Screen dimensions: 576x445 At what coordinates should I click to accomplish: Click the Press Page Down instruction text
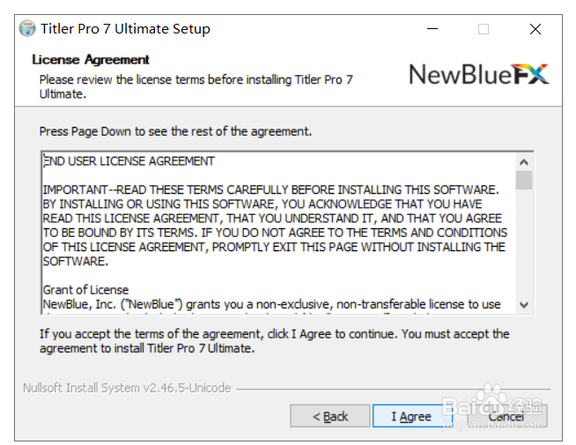(x=175, y=131)
